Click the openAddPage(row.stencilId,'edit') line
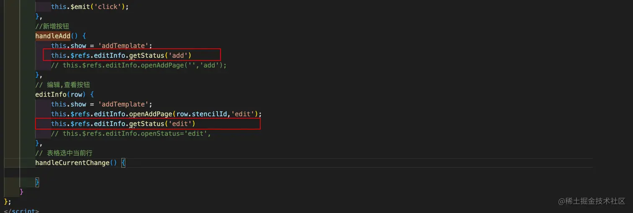633x213 pixels. point(156,114)
